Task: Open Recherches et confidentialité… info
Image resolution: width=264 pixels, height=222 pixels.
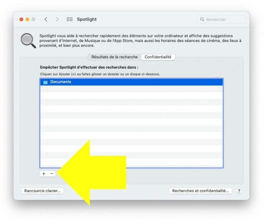Action: (x=201, y=191)
